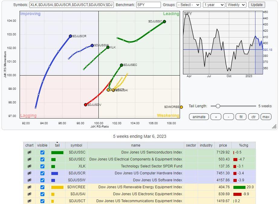The height and width of the screenshot is (204, 279).
Task: Sort table by price column
Action: coord(223,145)
